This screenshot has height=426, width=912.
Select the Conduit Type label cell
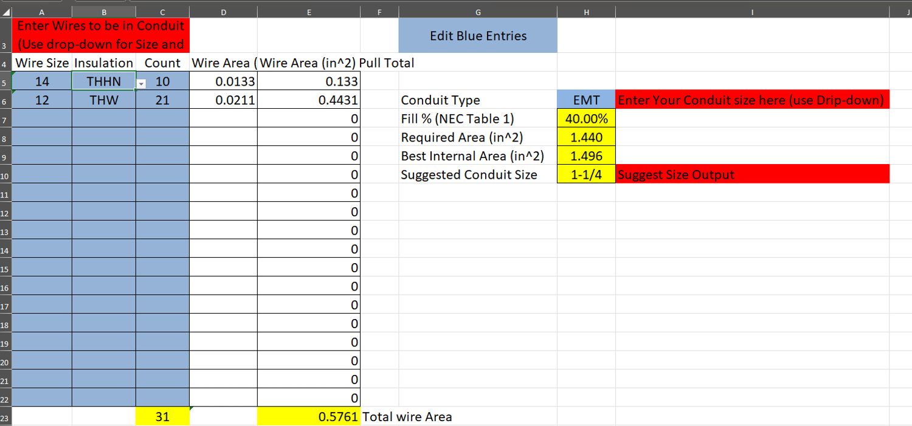tap(478, 100)
